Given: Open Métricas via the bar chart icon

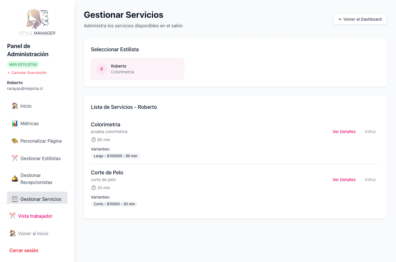Looking at the screenshot, I should tap(15, 123).
